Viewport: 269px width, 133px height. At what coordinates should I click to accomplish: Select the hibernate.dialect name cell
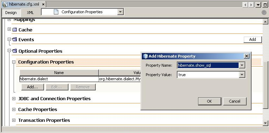coord(59,79)
